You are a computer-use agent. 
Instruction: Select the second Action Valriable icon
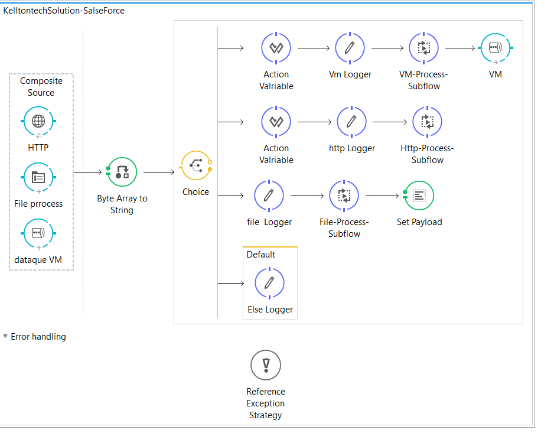(276, 122)
